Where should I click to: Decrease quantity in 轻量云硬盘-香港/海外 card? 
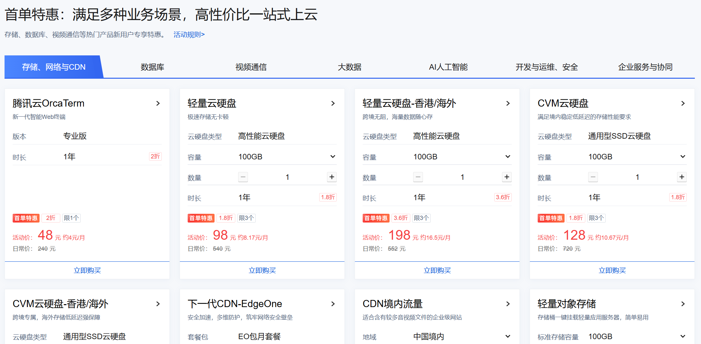pyautogui.click(x=418, y=177)
